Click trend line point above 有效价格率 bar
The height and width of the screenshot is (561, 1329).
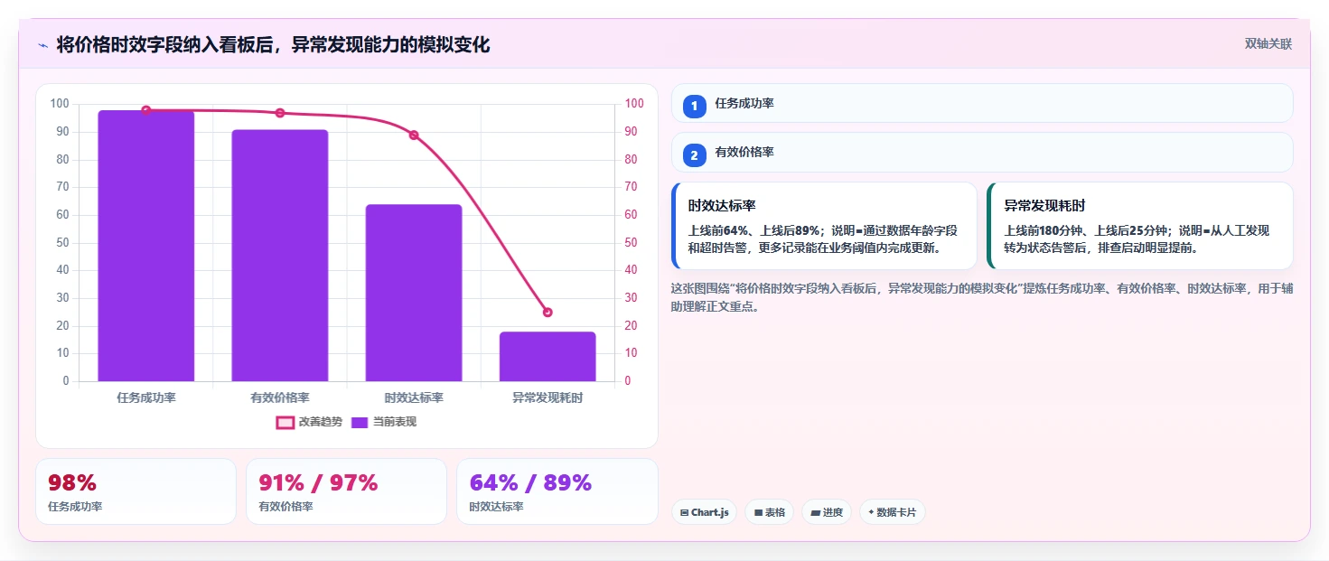pos(280,113)
